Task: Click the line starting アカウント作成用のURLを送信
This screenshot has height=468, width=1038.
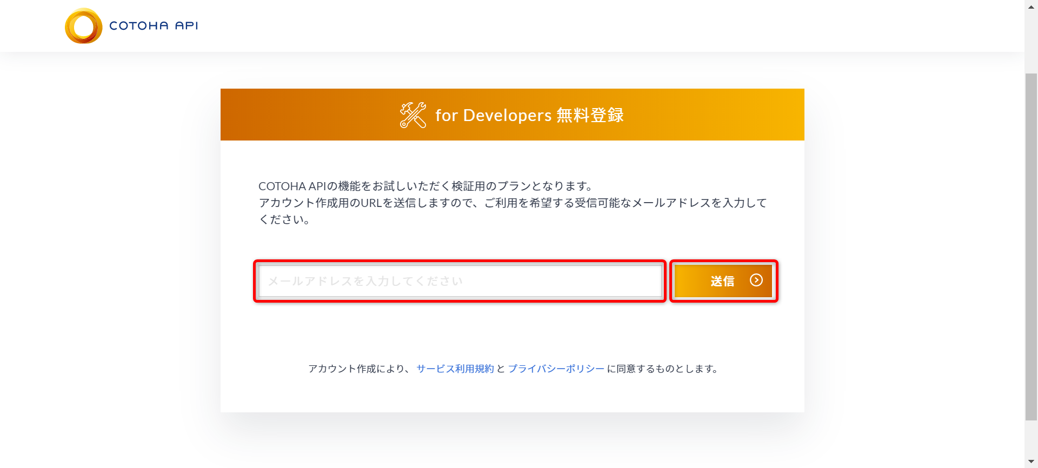Action: 513,203
